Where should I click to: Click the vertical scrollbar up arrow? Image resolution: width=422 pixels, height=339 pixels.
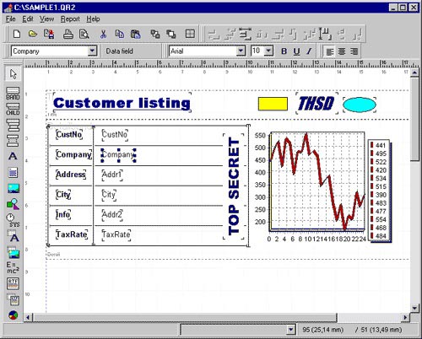tap(414, 73)
